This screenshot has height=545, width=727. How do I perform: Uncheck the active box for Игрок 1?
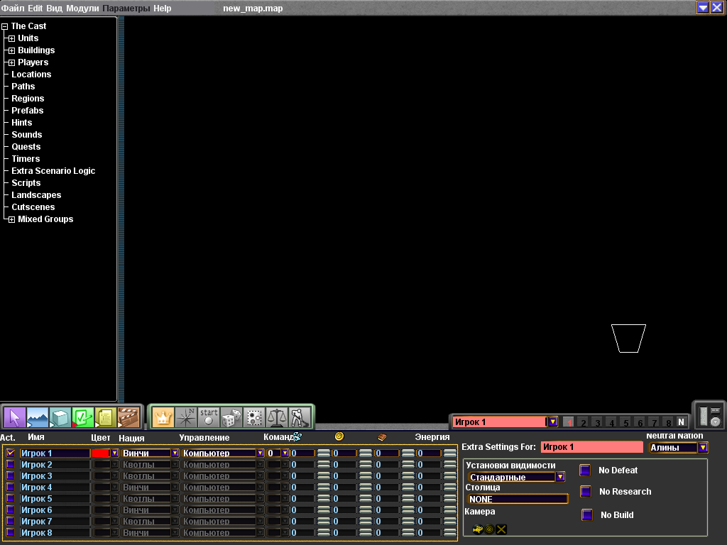(10, 453)
